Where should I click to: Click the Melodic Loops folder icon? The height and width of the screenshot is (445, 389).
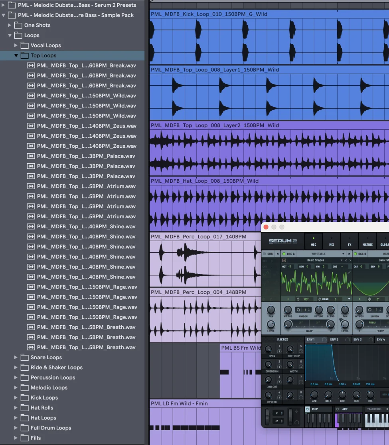click(25, 388)
